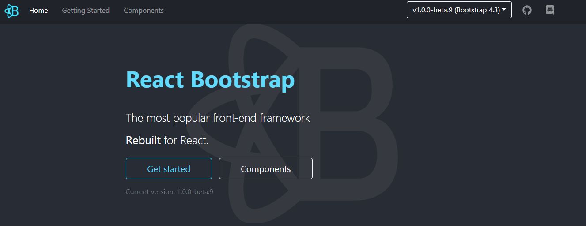This screenshot has width=586, height=228.
Task: Open the Getting Started nav item
Action: [86, 11]
